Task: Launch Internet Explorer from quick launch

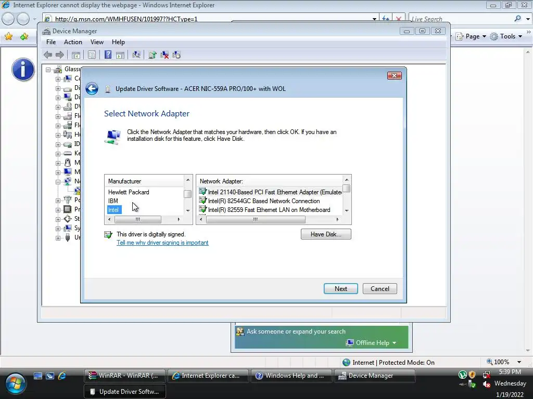Action: point(62,376)
